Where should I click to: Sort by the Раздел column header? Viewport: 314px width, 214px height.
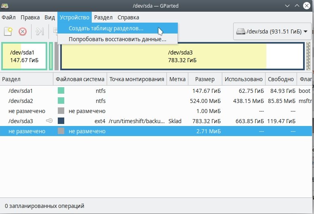[26, 79]
